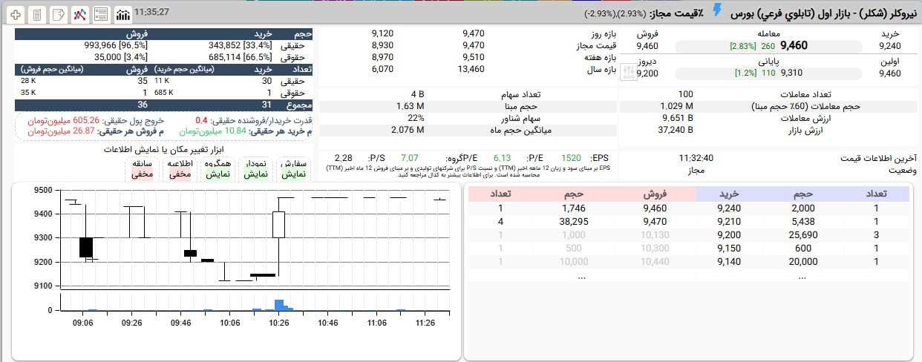Expand buy orders list with the '...' under تعداد
Viewport: 922px width, 362px height.
click(x=802, y=276)
